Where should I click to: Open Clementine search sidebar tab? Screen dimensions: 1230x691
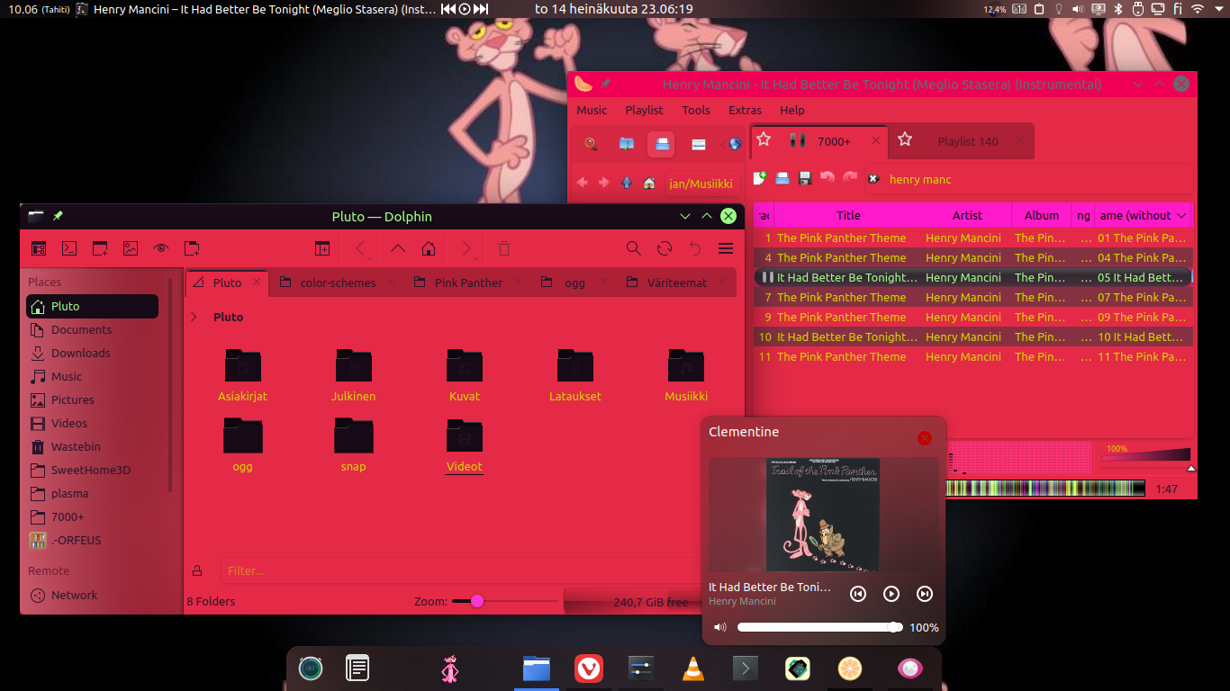pyautogui.click(x=591, y=144)
